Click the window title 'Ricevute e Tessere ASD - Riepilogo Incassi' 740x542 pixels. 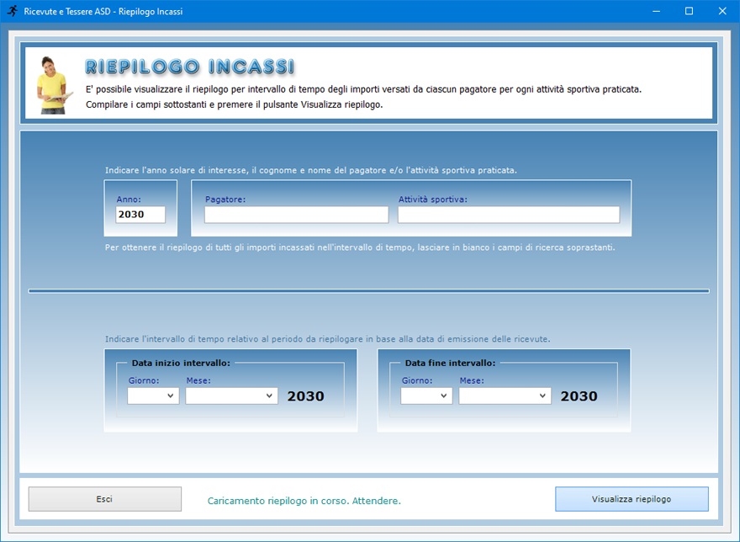click(103, 11)
